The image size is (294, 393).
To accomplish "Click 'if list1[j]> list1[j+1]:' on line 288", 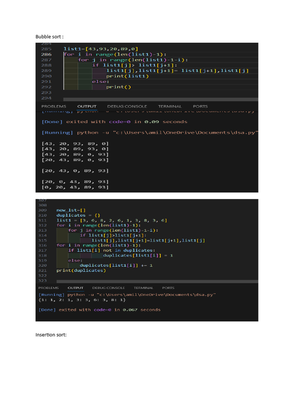I will 134,65.
